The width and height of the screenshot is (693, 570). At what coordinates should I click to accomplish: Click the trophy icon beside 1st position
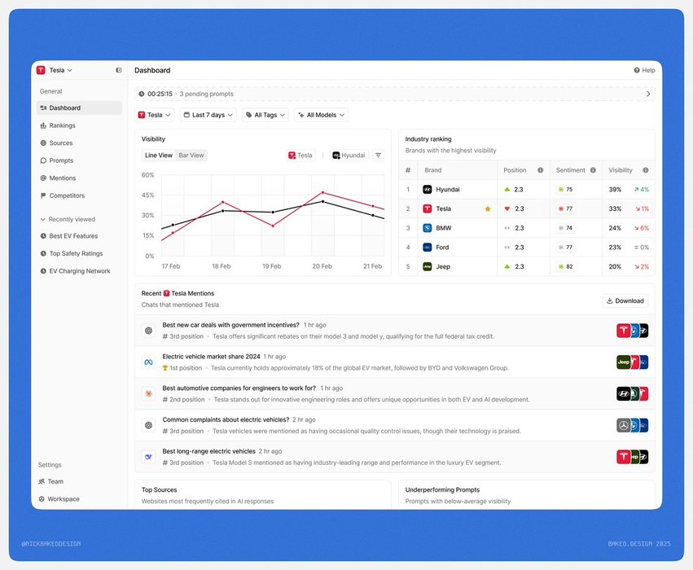point(164,368)
